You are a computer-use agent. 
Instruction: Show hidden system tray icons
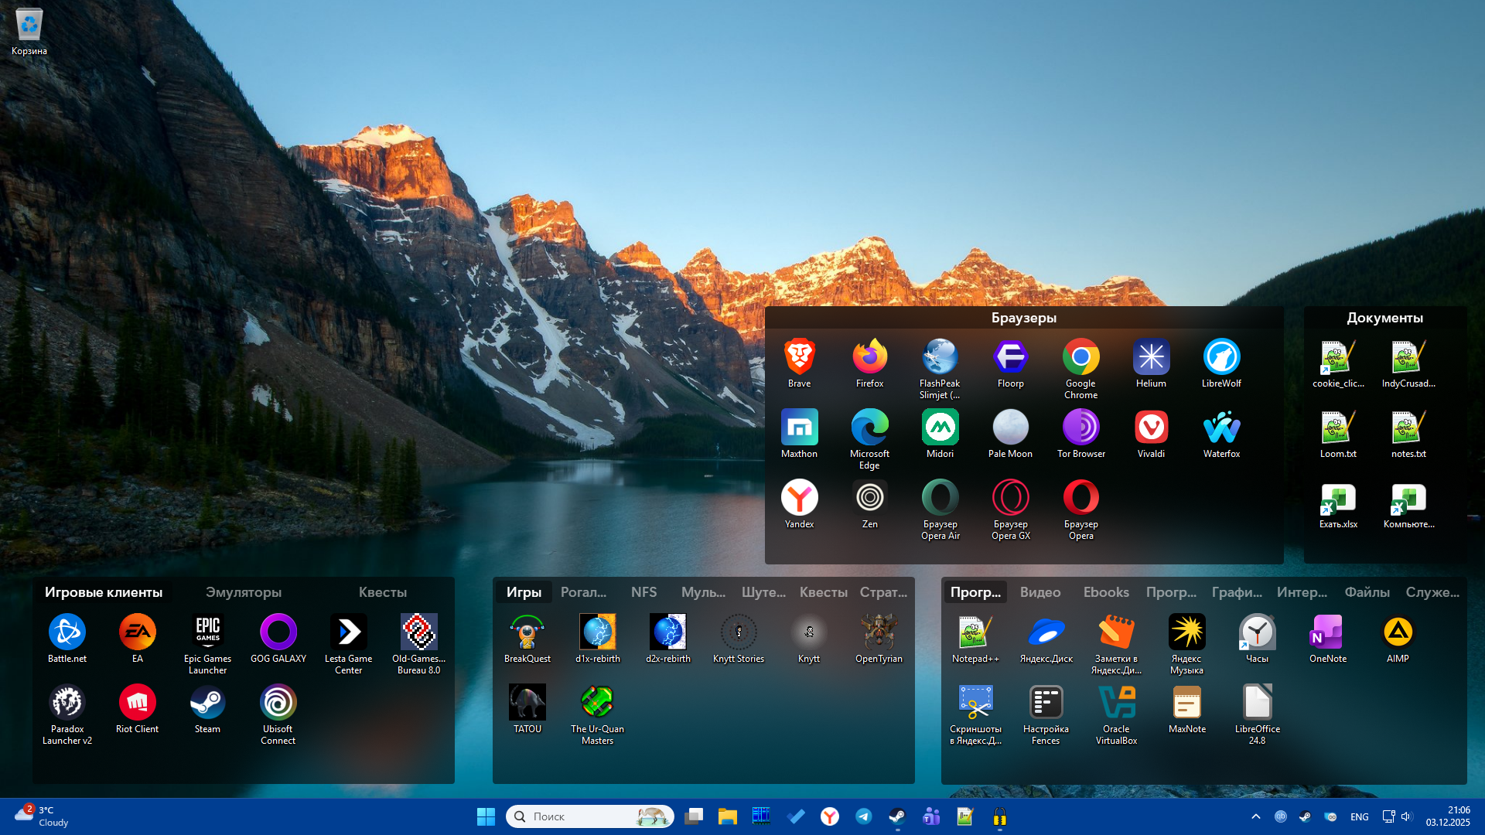1255,816
